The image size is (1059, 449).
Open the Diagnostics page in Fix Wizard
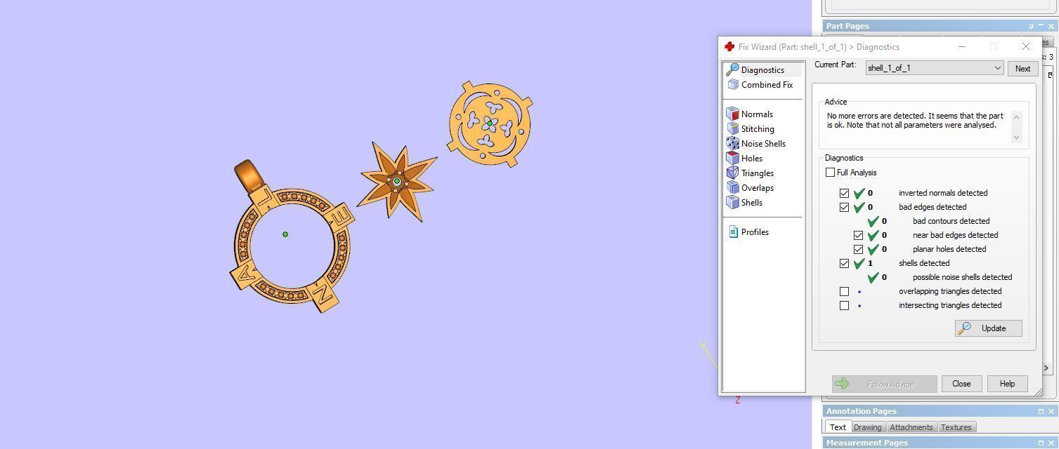pos(762,69)
